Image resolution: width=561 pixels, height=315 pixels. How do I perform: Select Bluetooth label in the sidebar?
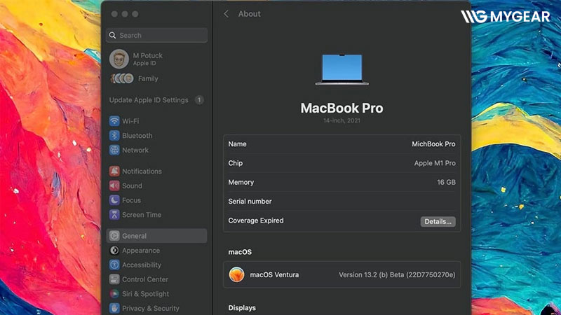click(x=137, y=136)
